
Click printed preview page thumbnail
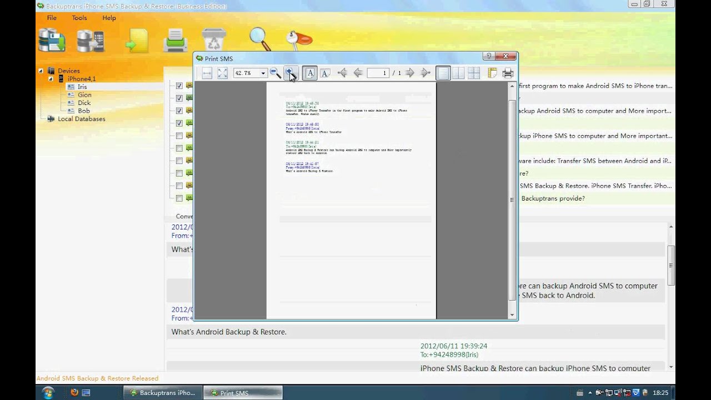click(x=351, y=201)
